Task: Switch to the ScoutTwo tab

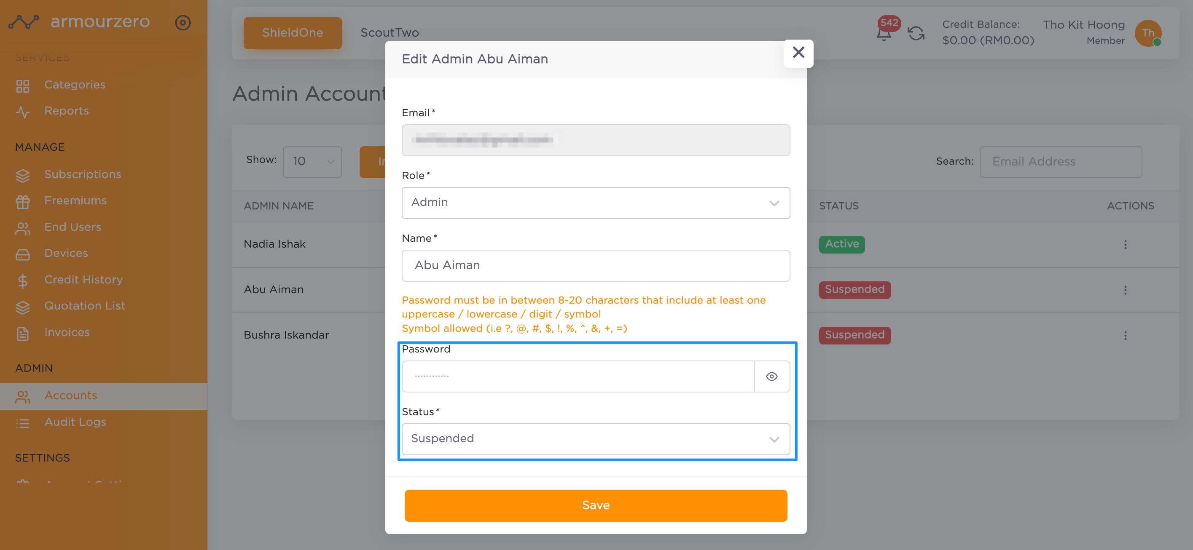Action: click(x=390, y=32)
